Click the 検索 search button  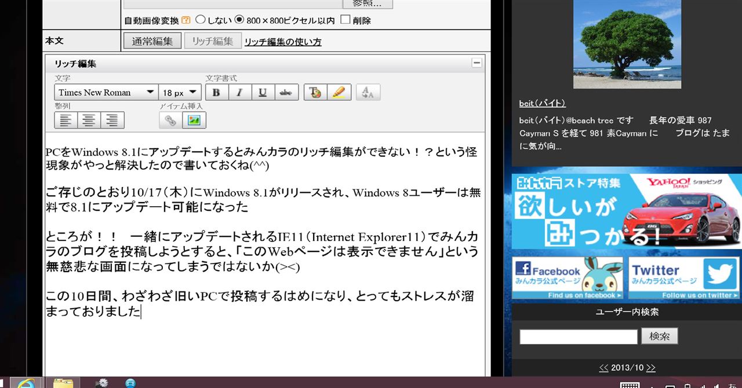coord(660,336)
